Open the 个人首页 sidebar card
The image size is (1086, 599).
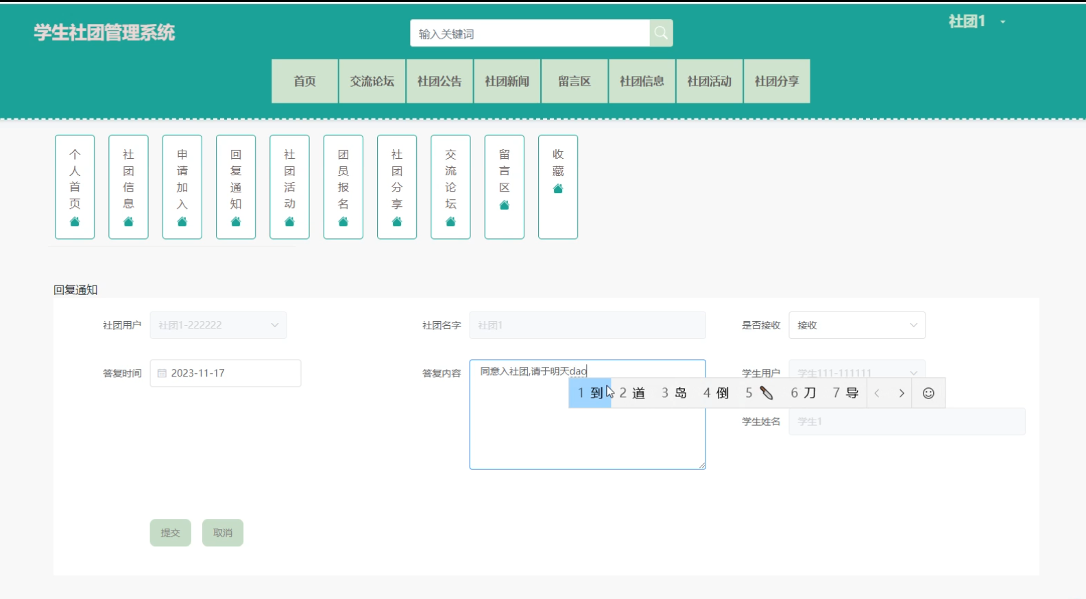[x=75, y=187]
